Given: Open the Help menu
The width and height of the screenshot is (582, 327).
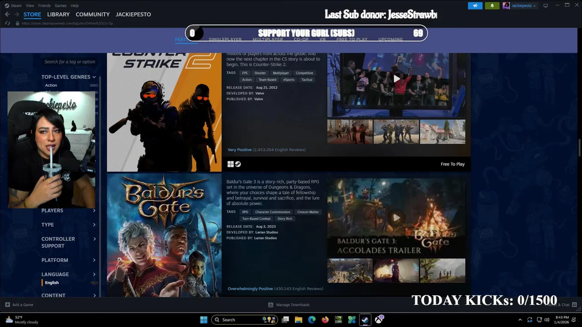Looking at the screenshot, I should pos(75,5).
